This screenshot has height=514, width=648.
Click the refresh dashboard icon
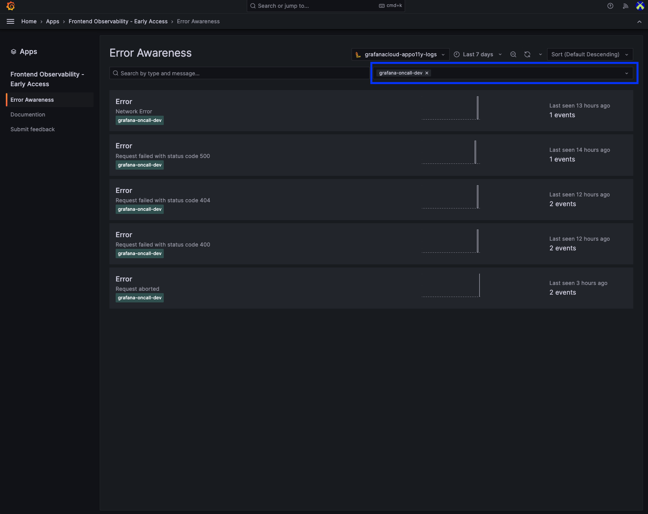click(x=527, y=54)
